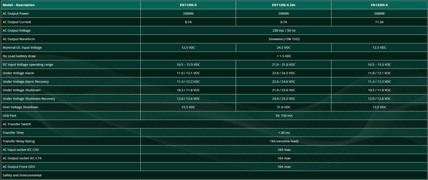Select the 11.3A AC output current value

379,22
